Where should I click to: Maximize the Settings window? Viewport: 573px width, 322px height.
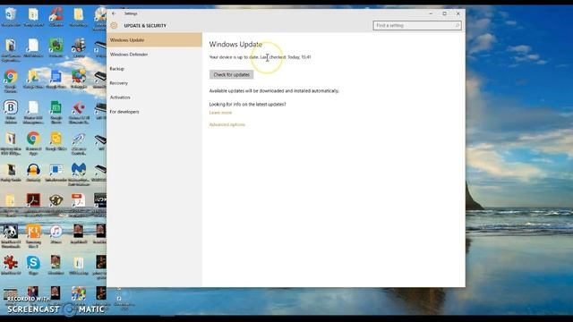point(444,13)
